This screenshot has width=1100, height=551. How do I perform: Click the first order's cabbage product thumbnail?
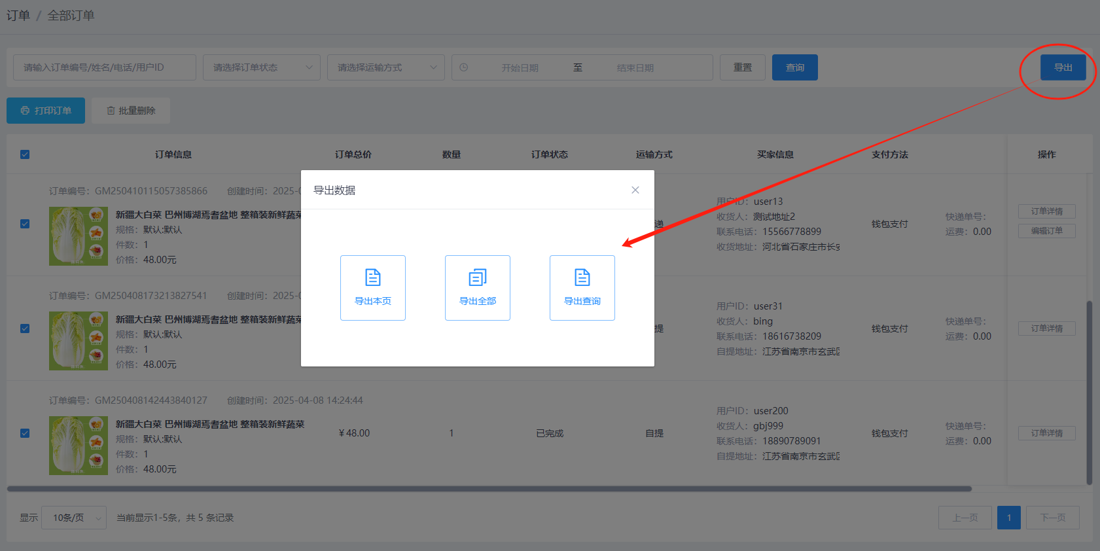(79, 236)
